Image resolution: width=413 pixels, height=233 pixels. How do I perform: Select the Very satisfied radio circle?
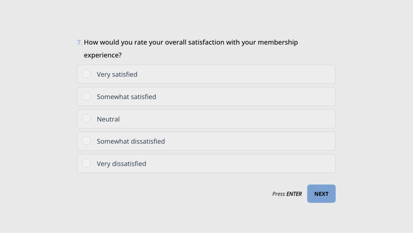coord(86,74)
